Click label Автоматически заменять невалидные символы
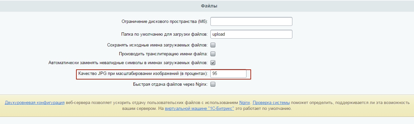414x124 pixels. pyautogui.click(x=128, y=62)
